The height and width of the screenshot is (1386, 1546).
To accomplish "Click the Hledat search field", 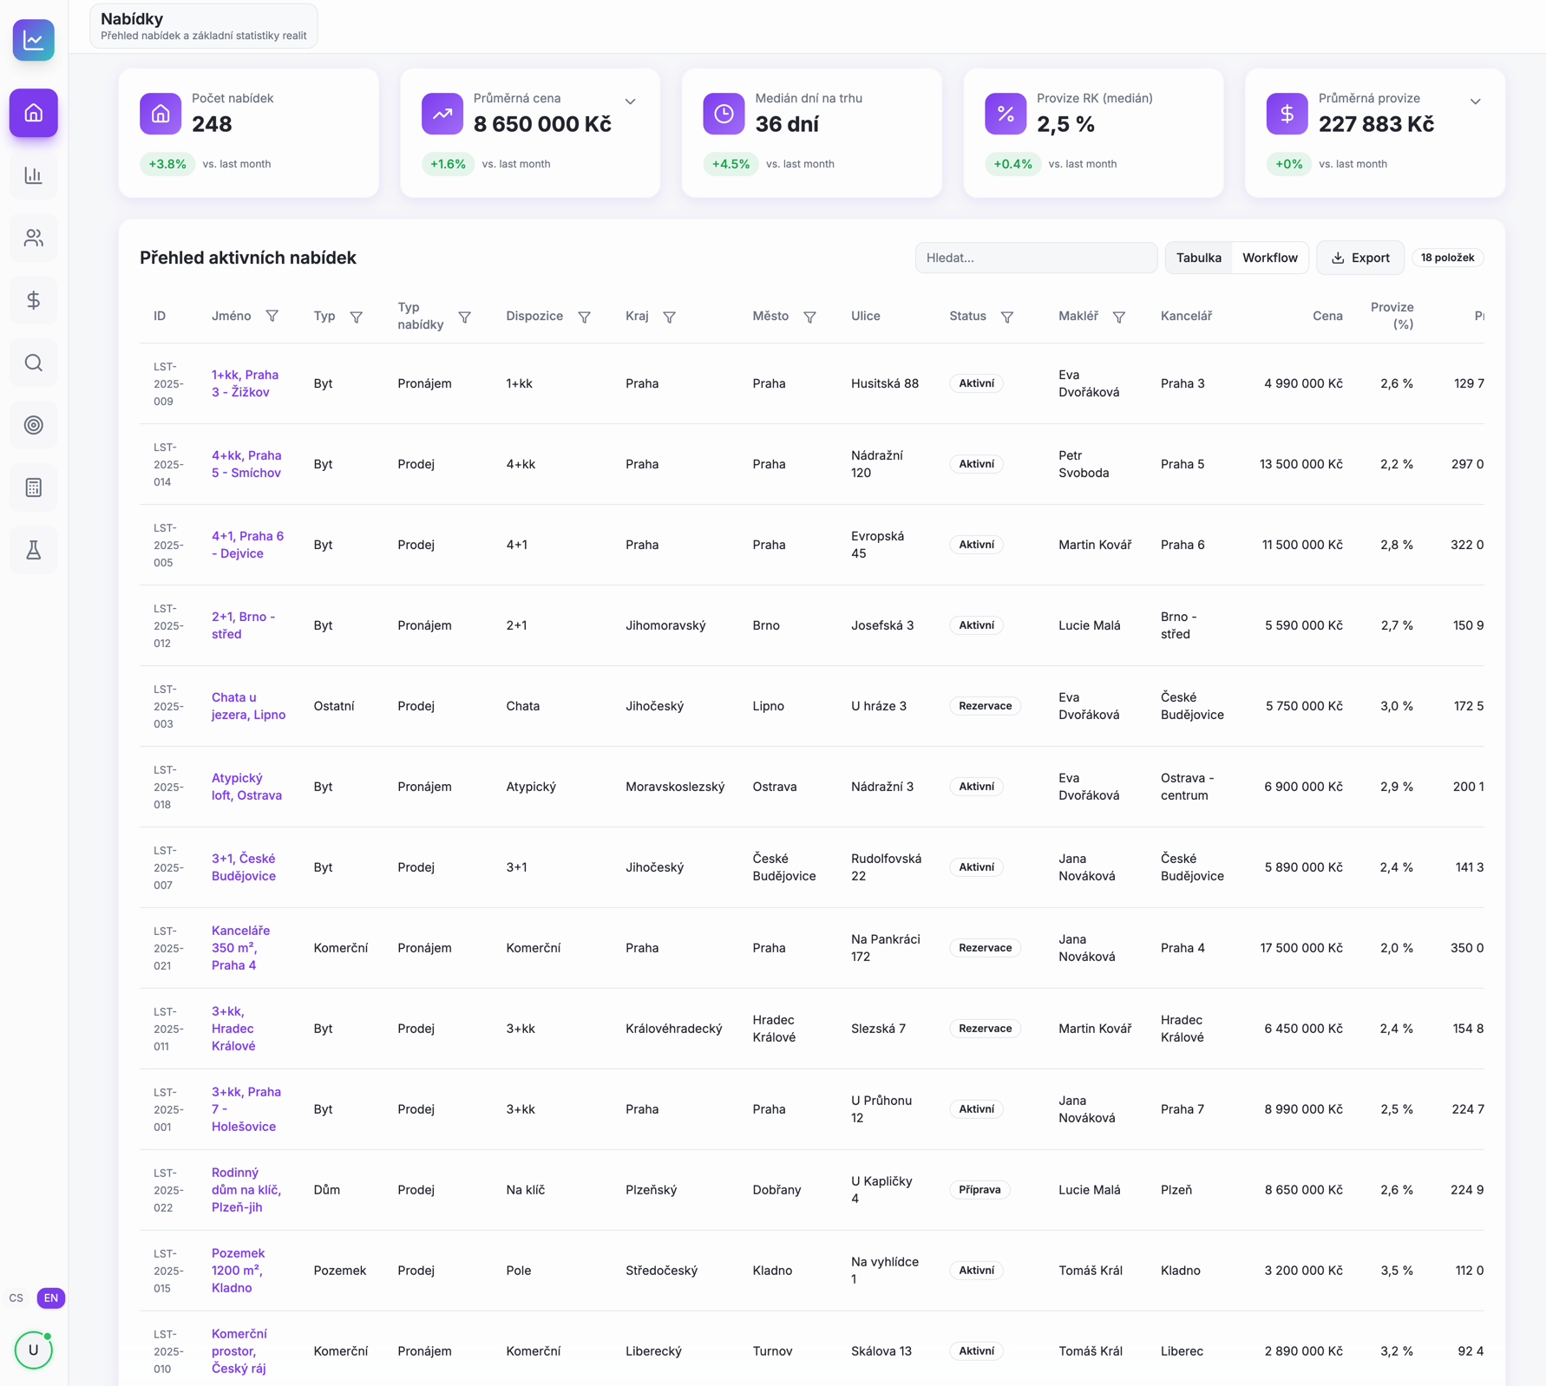I will coord(1035,257).
